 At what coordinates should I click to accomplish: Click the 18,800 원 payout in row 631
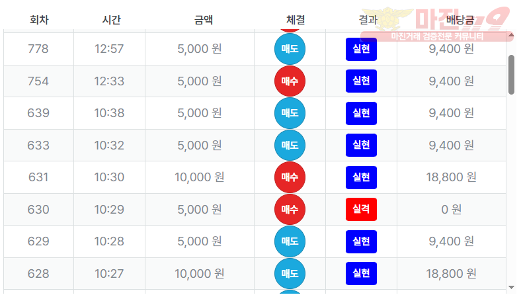point(452,177)
